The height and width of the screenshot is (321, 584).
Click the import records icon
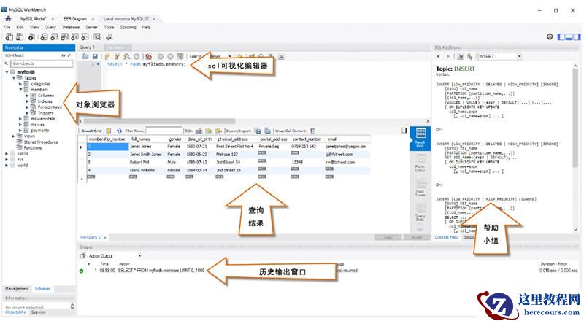[x=267, y=131]
